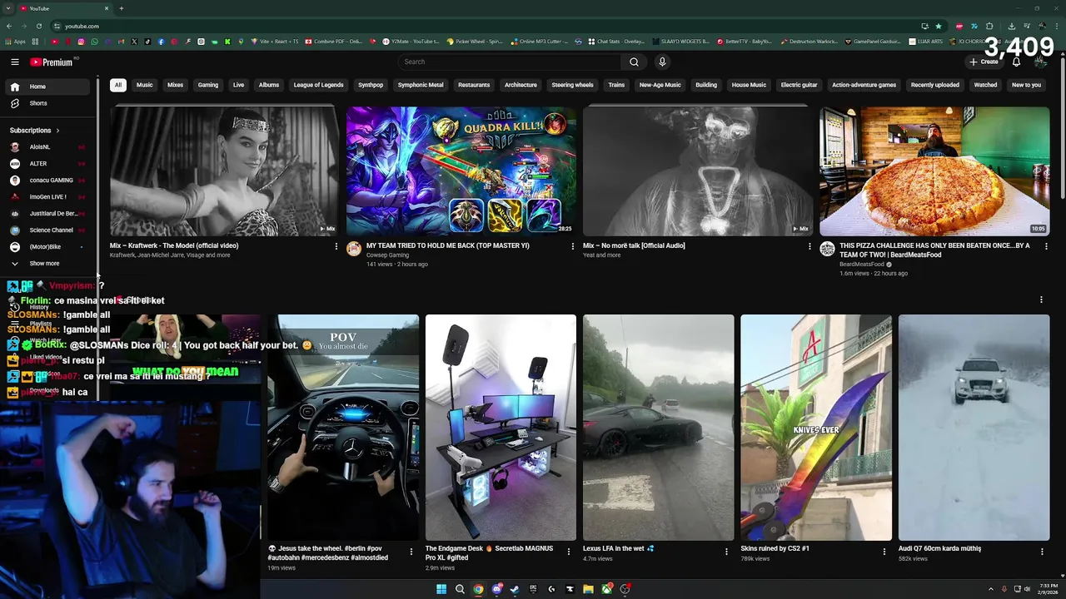Screen dimensions: 1066x599
Task: Play the Lexus LFA in the wet short
Action: 658,428
